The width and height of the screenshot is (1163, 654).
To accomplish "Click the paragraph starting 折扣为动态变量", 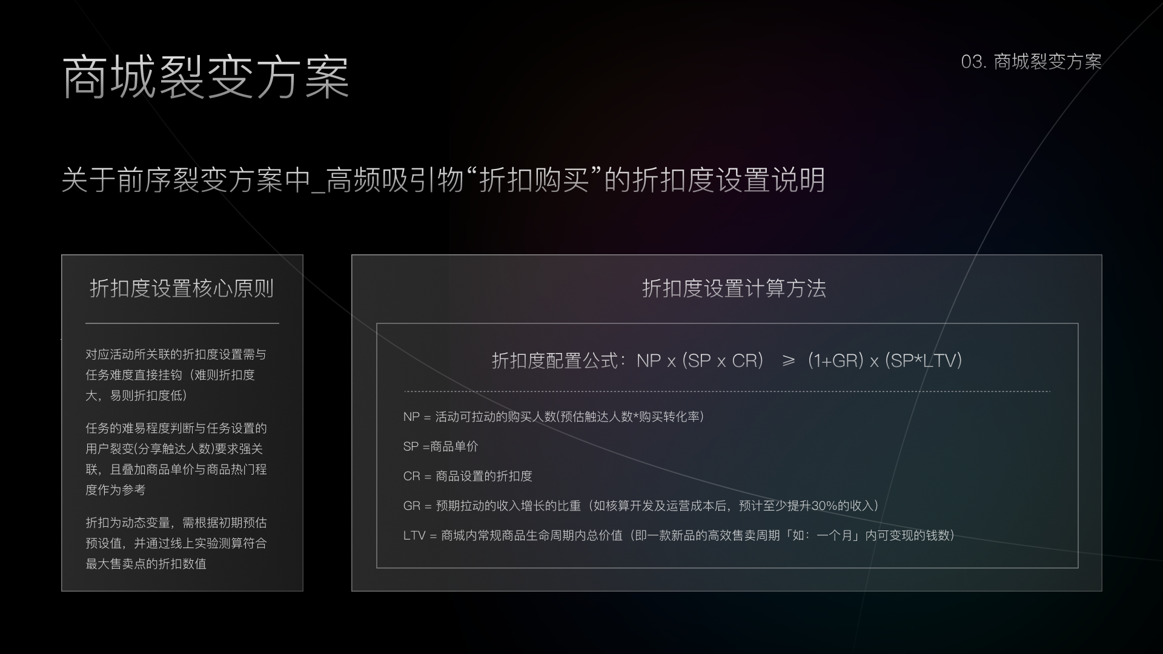I will pyautogui.click(x=176, y=543).
